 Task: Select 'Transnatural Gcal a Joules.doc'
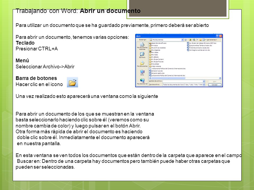pyautogui.click(x=198, y=48)
